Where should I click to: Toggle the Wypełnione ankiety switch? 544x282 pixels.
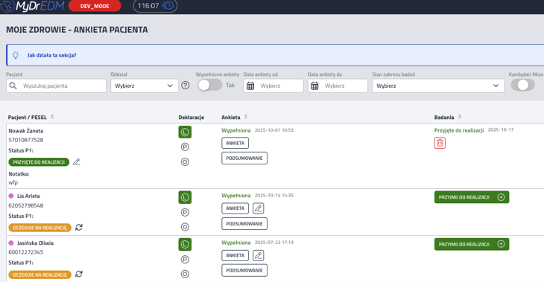click(x=210, y=86)
